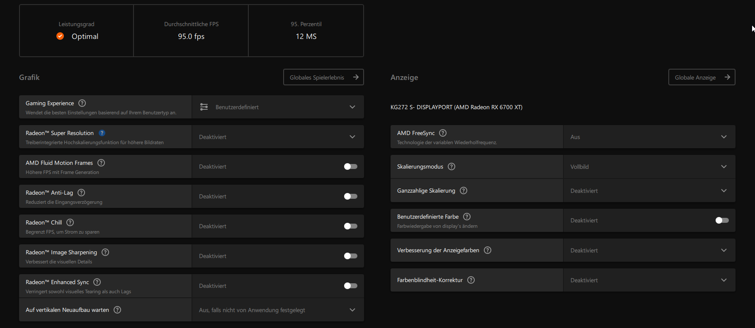Click the Optimal Leistungsgrad status tile
This screenshot has height=328, width=755.
point(77,31)
